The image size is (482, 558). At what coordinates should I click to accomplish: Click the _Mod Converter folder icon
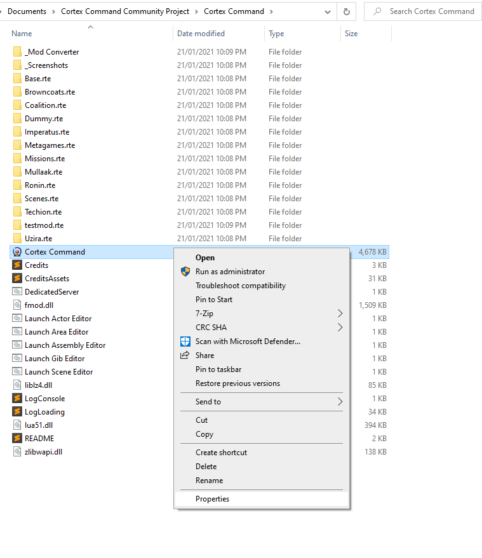click(17, 52)
